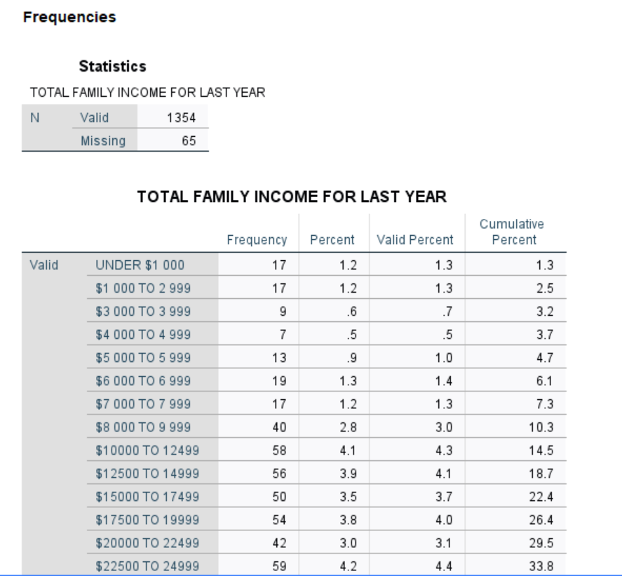Select the $7 000 TO 7 999 row label
622x576 pixels.
click(143, 404)
